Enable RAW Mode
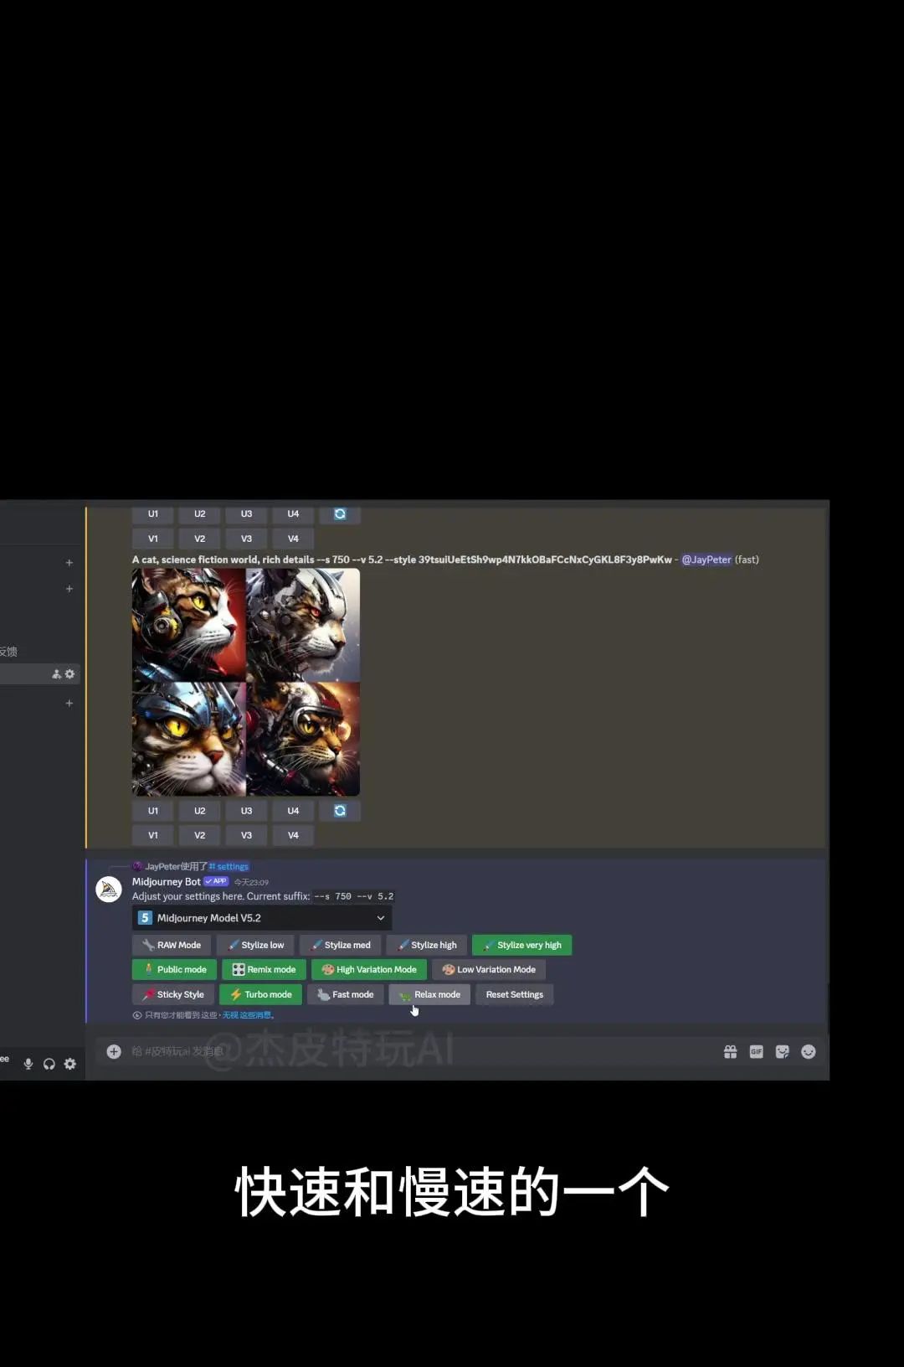This screenshot has width=904, height=1367. pos(172,945)
